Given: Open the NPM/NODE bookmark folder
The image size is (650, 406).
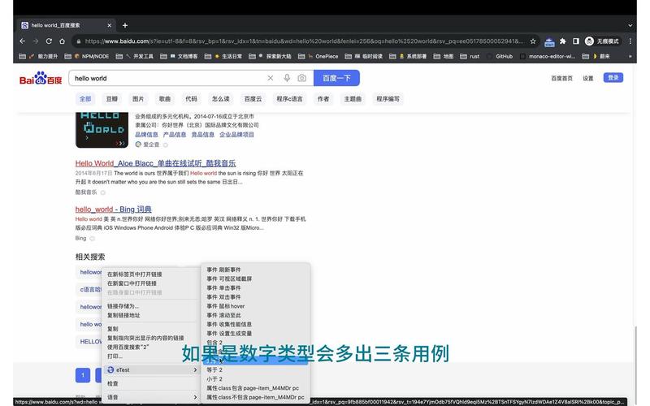Looking at the screenshot, I should click(x=87, y=56).
